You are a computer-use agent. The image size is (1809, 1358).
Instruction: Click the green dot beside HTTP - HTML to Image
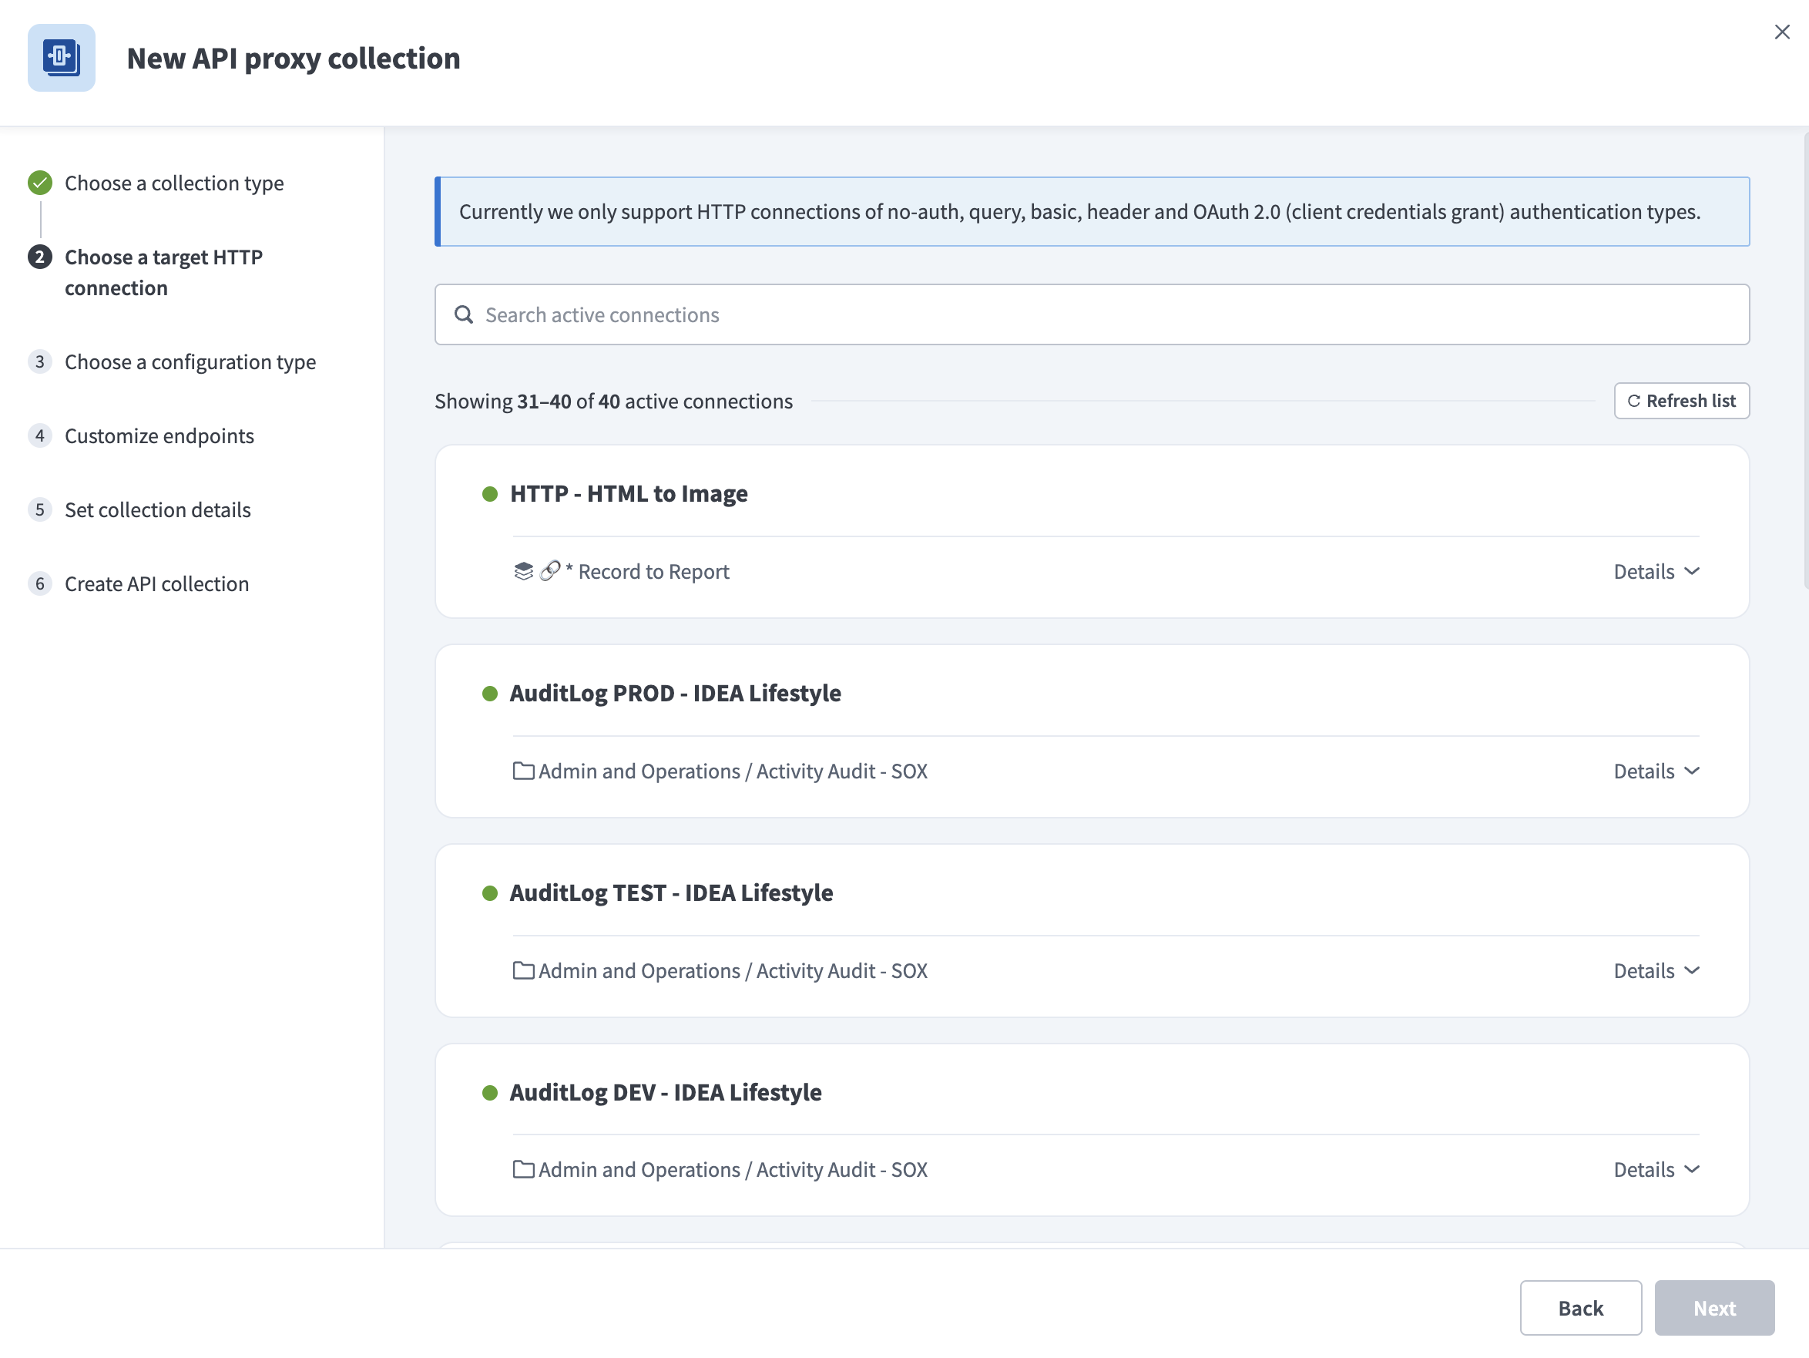pos(490,493)
